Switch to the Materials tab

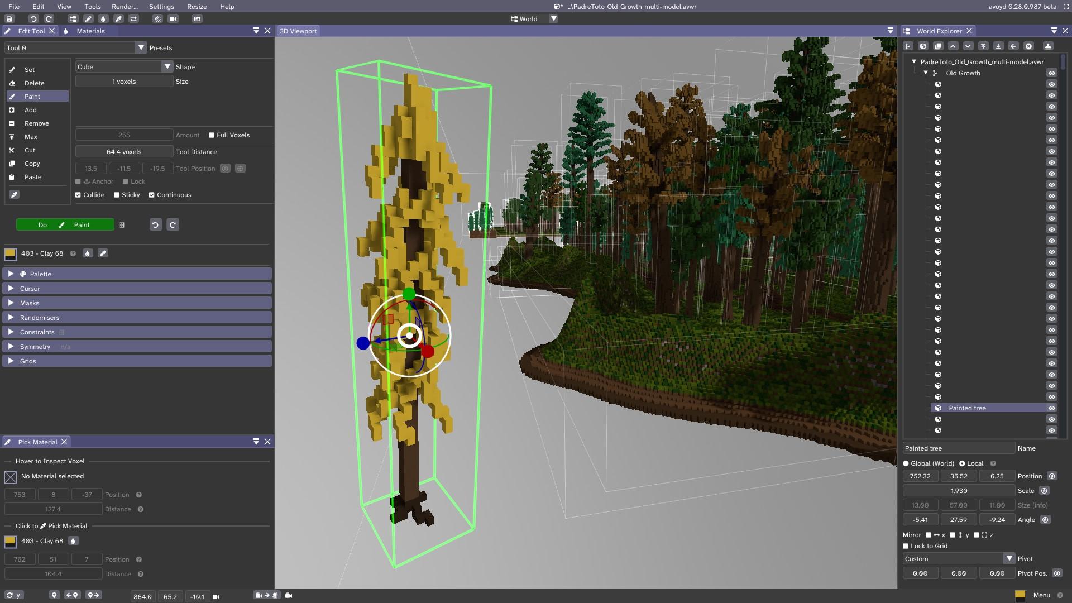click(x=90, y=31)
